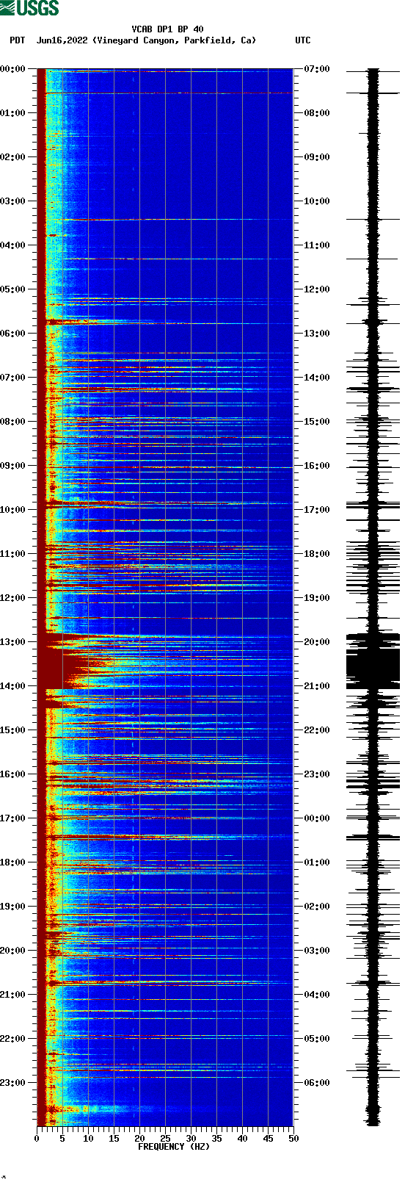Click the USGS logo
The height and width of the screenshot is (1185, 405).
[x=29, y=8]
